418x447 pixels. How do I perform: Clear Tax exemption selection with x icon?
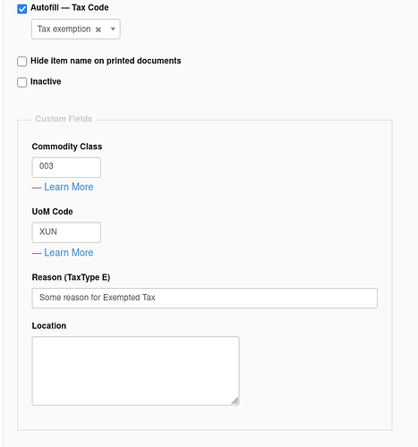98,30
